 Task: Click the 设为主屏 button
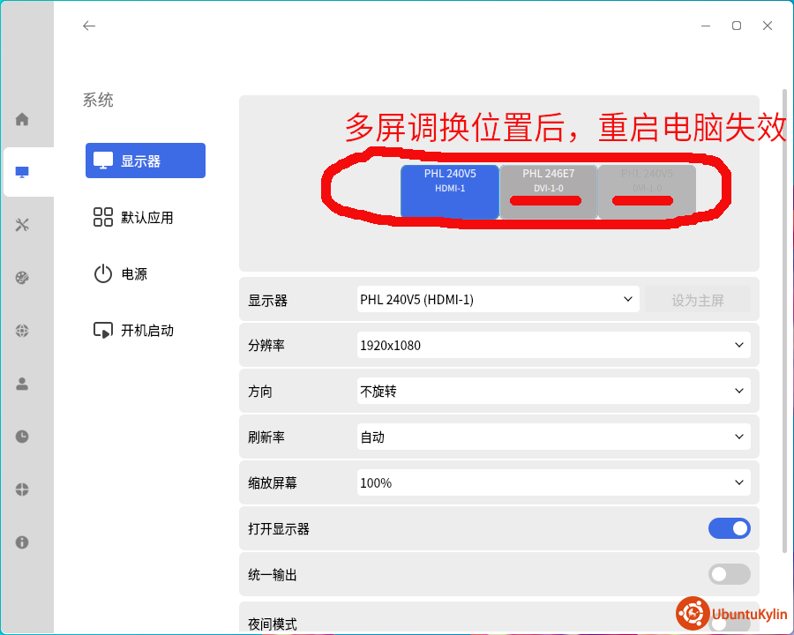pos(697,300)
